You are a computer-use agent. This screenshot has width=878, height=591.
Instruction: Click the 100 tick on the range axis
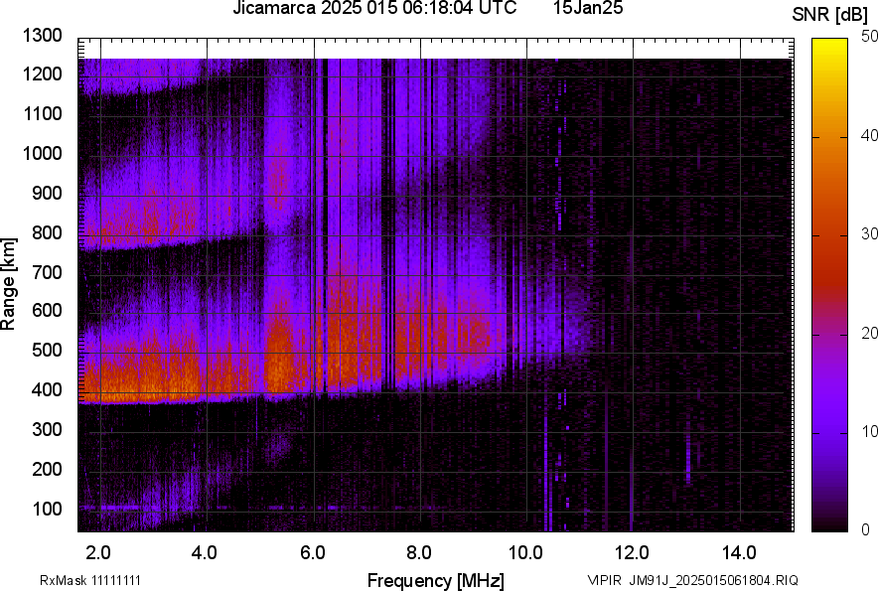point(50,510)
